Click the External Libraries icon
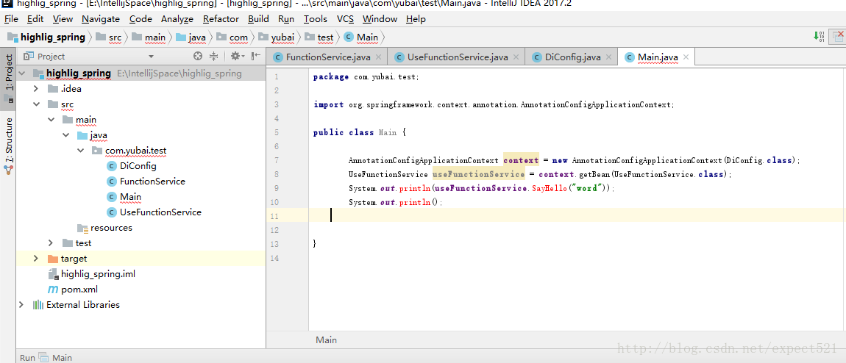Viewport: 846px width, 363px height. (38, 305)
